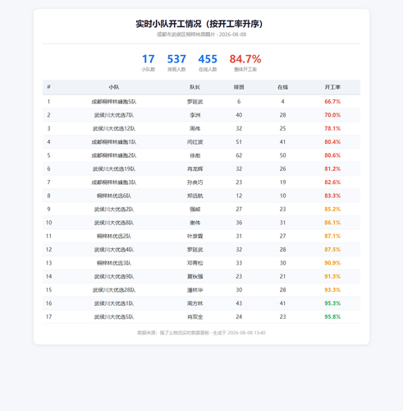Select the 82.6% rate cell

point(332,182)
